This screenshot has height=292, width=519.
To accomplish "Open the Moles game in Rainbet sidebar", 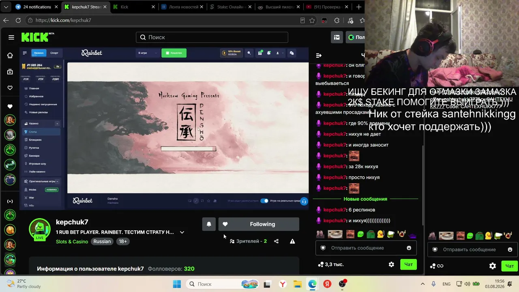I will pyautogui.click(x=41, y=190).
